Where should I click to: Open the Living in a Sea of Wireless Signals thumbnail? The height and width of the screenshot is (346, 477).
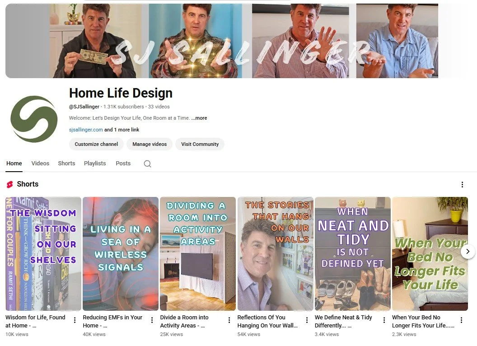click(x=121, y=254)
